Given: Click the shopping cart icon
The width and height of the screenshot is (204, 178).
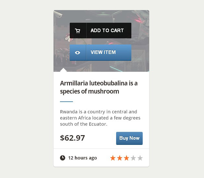Looking at the screenshot, I should click(x=78, y=31).
